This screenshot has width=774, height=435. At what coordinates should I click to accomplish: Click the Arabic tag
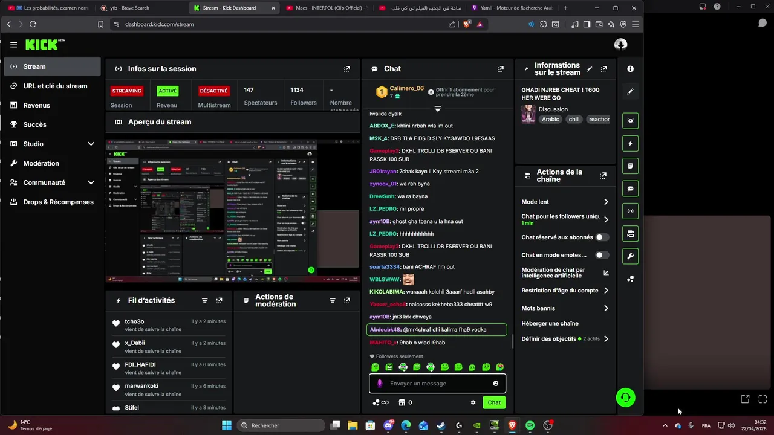(x=551, y=119)
